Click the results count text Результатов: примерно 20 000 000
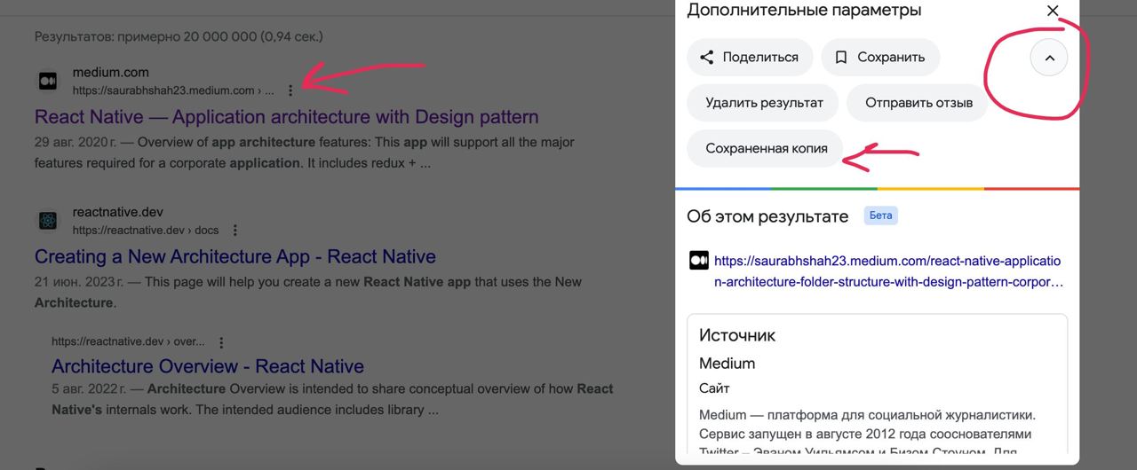This screenshot has height=470, width=1137. point(179,36)
